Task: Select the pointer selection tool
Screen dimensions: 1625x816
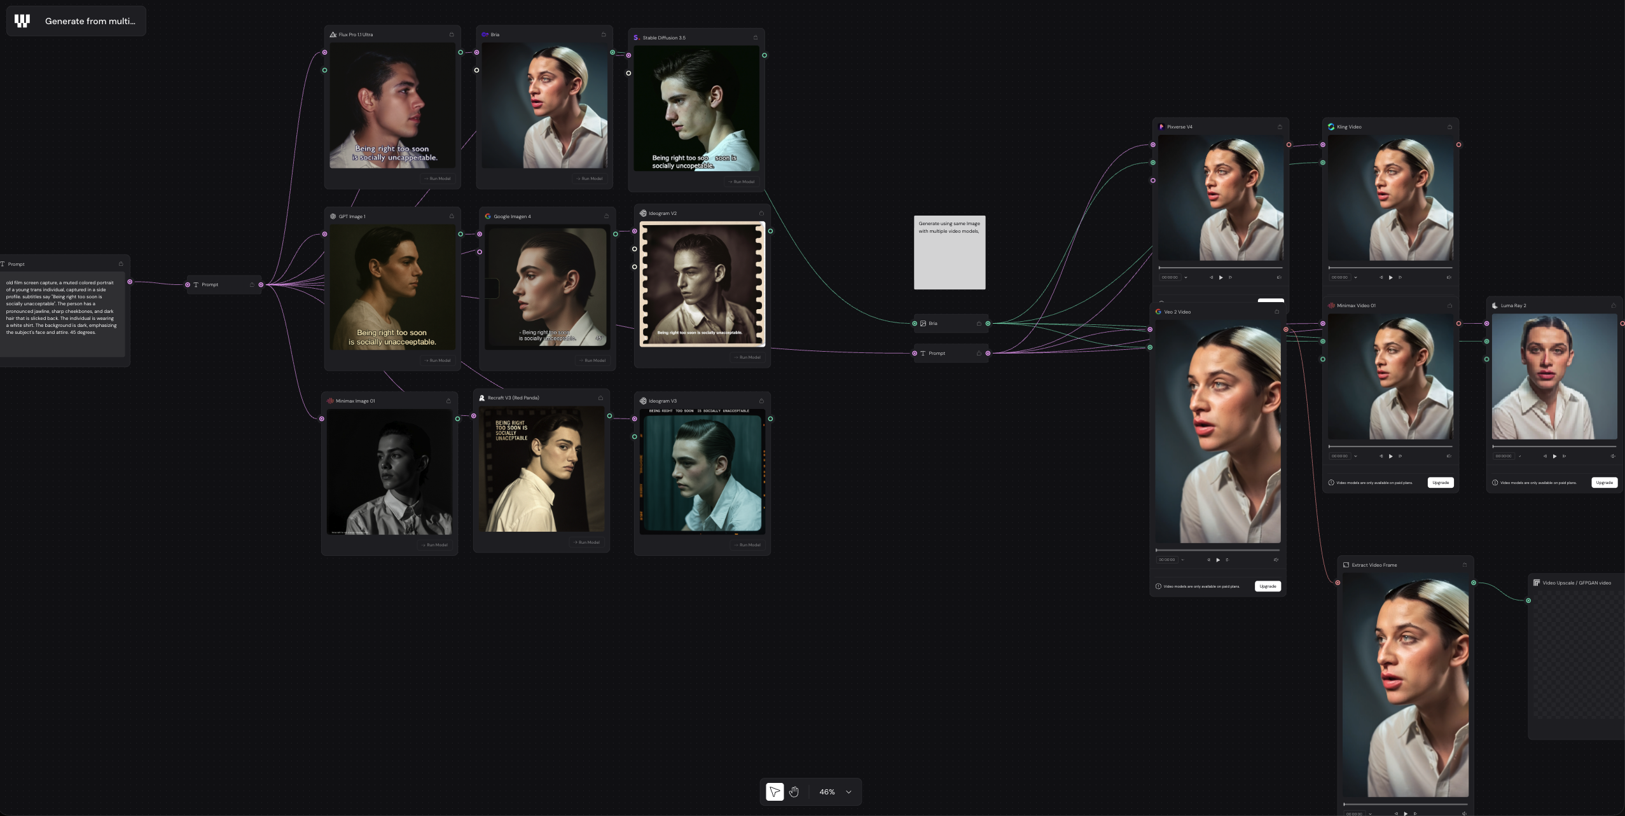Action: [x=775, y=792]
